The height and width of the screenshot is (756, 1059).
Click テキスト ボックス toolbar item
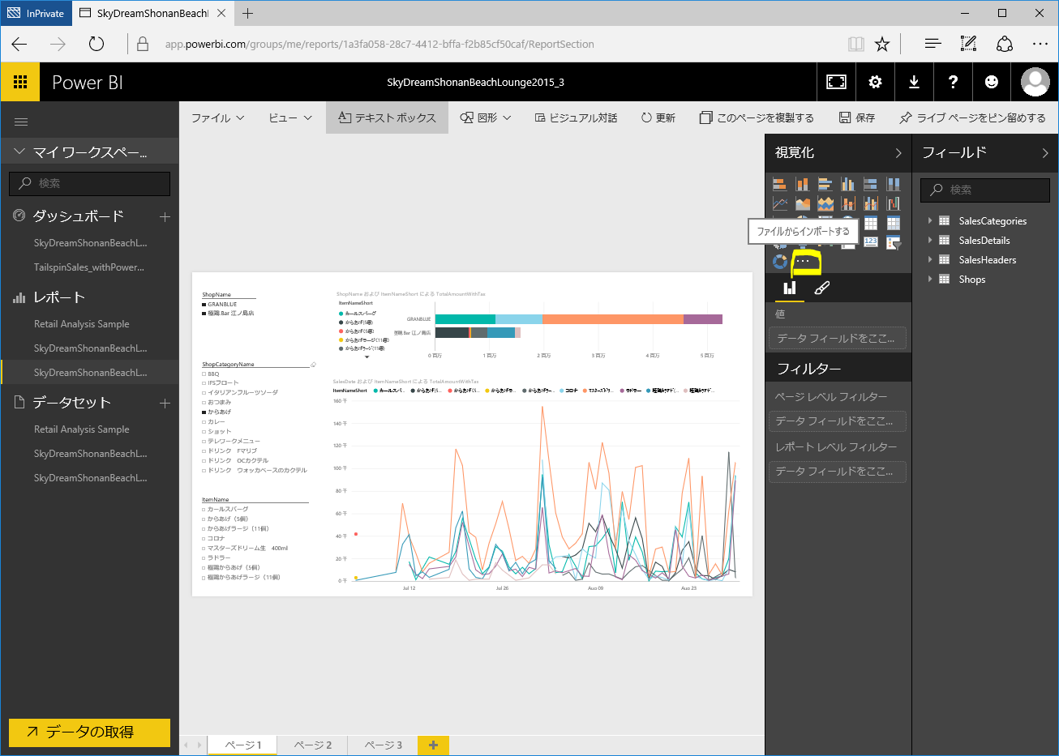pyautogui.click(x=388, y=117)
